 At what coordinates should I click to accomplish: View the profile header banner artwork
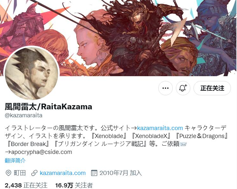[118, 38]
